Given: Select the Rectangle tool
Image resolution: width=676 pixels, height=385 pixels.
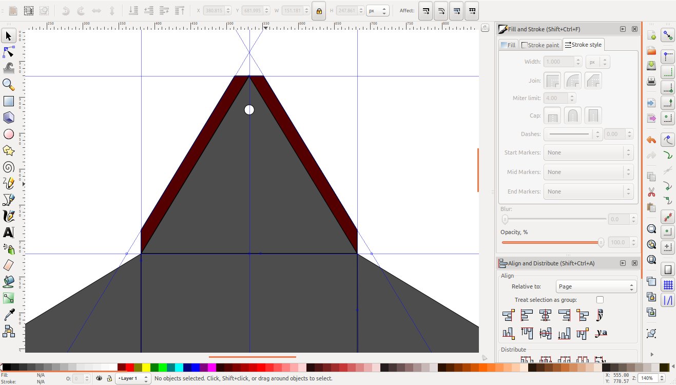Looking at the screenshot, I should tap(9, 101).
